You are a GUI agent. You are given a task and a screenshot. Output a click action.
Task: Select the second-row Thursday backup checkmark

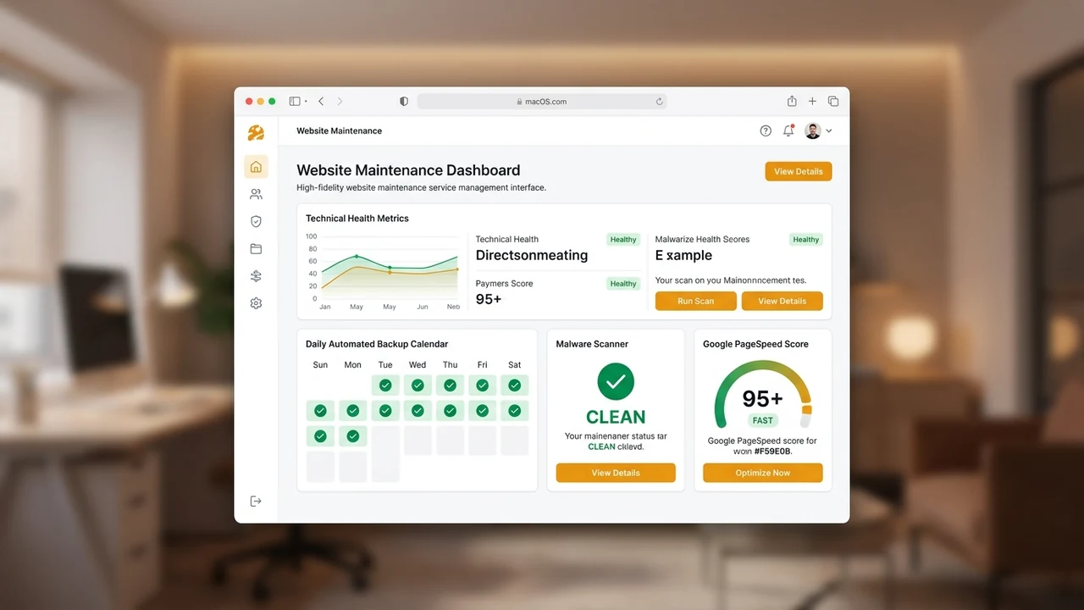[450, 411]
